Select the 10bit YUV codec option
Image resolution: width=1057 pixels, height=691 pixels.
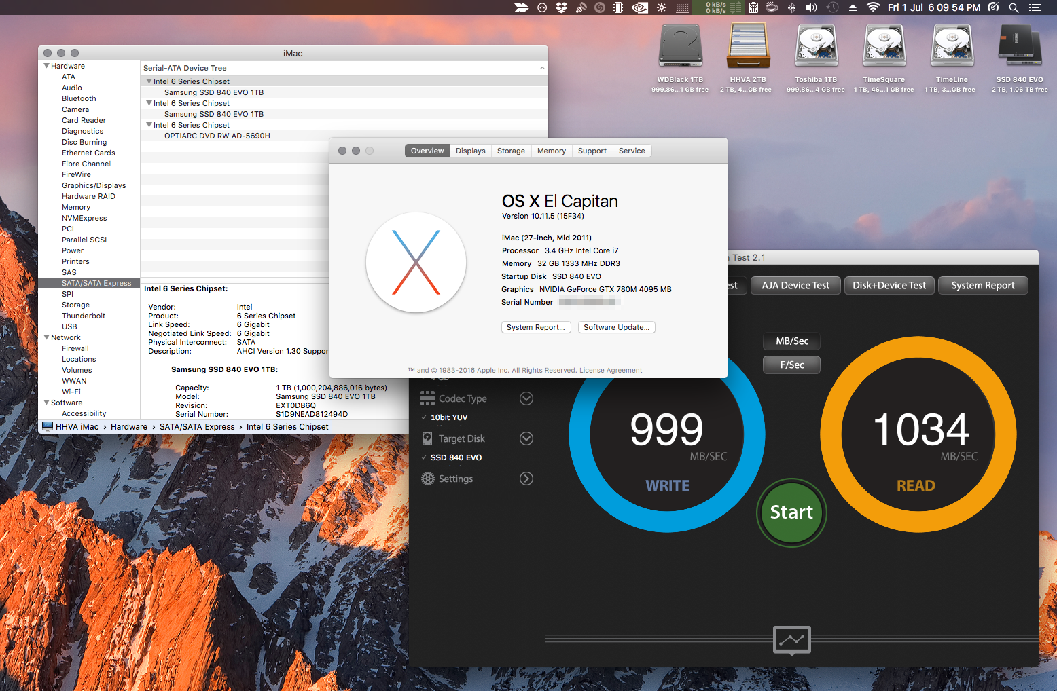point(449,417)
